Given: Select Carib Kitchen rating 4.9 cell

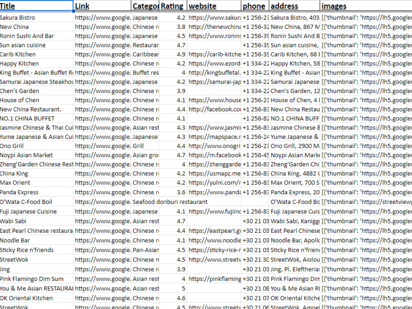Looking at the screenshot, I should tap(173, 54).
